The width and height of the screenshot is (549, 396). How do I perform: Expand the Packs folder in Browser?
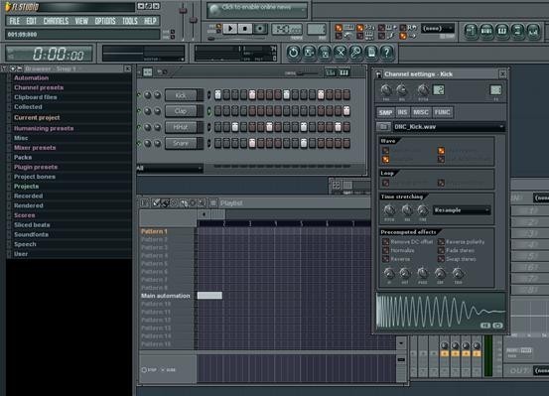(x=23, y=157)
